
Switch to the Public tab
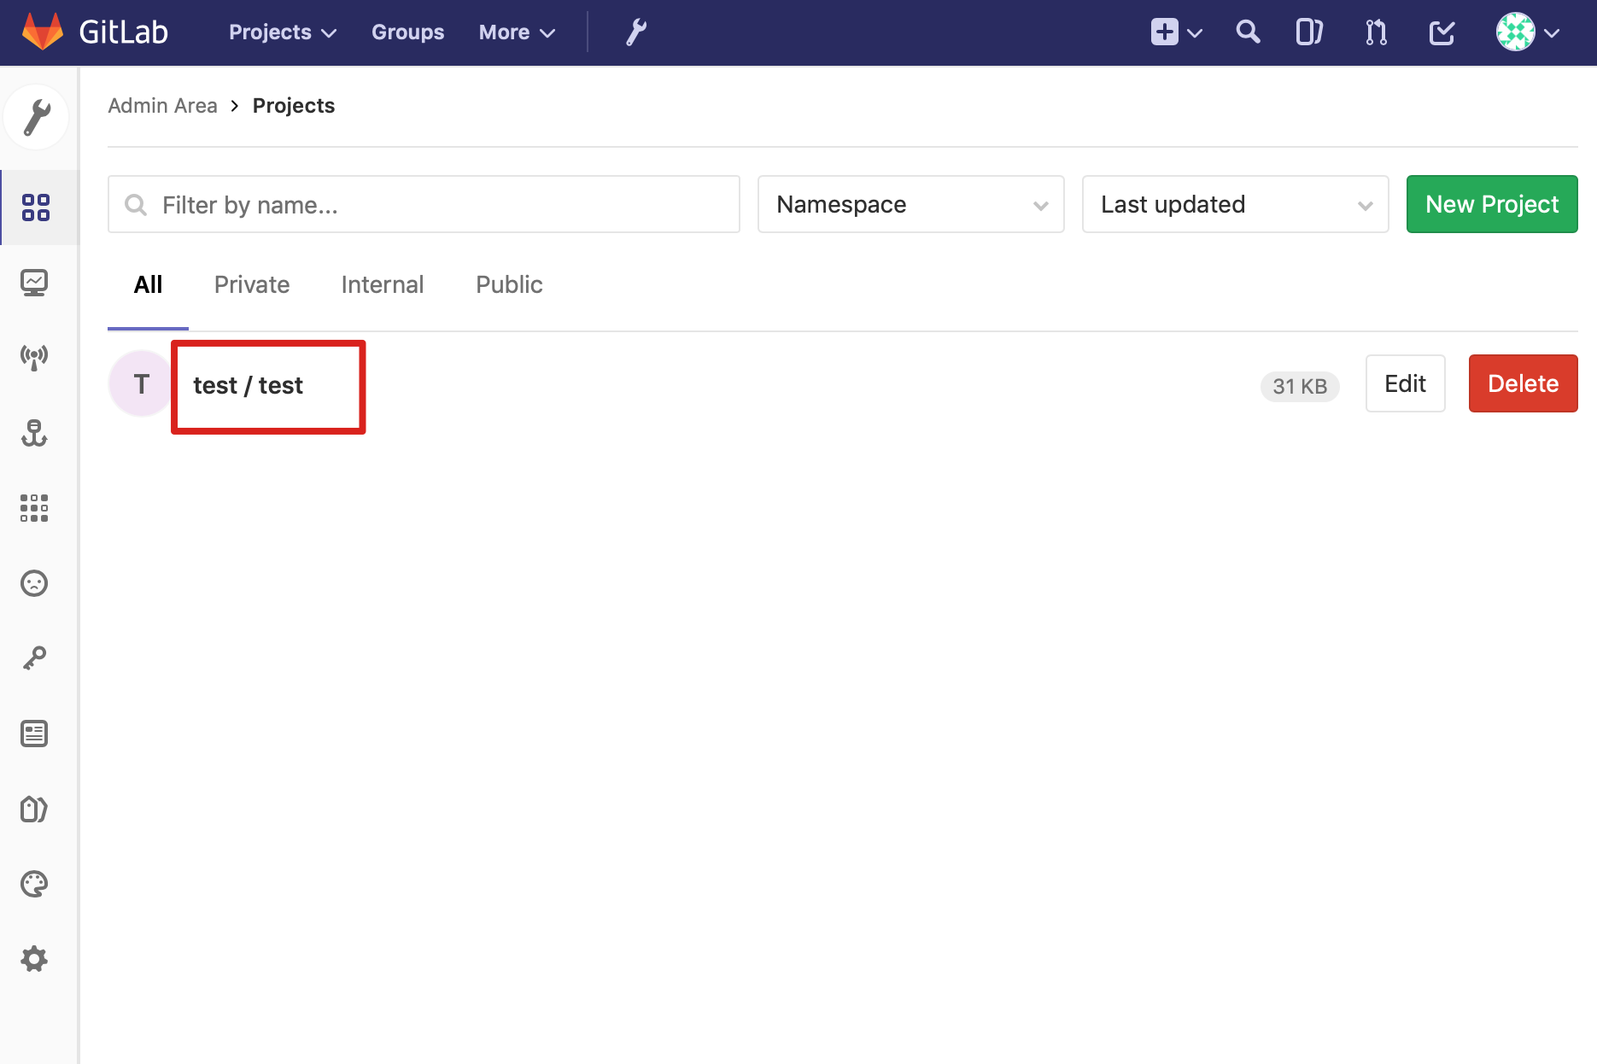pos(509,285)
